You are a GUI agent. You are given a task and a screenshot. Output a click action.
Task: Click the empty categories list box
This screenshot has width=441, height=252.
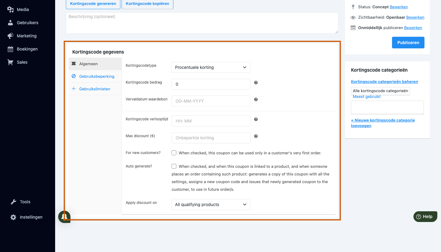(x=387, y=107)
